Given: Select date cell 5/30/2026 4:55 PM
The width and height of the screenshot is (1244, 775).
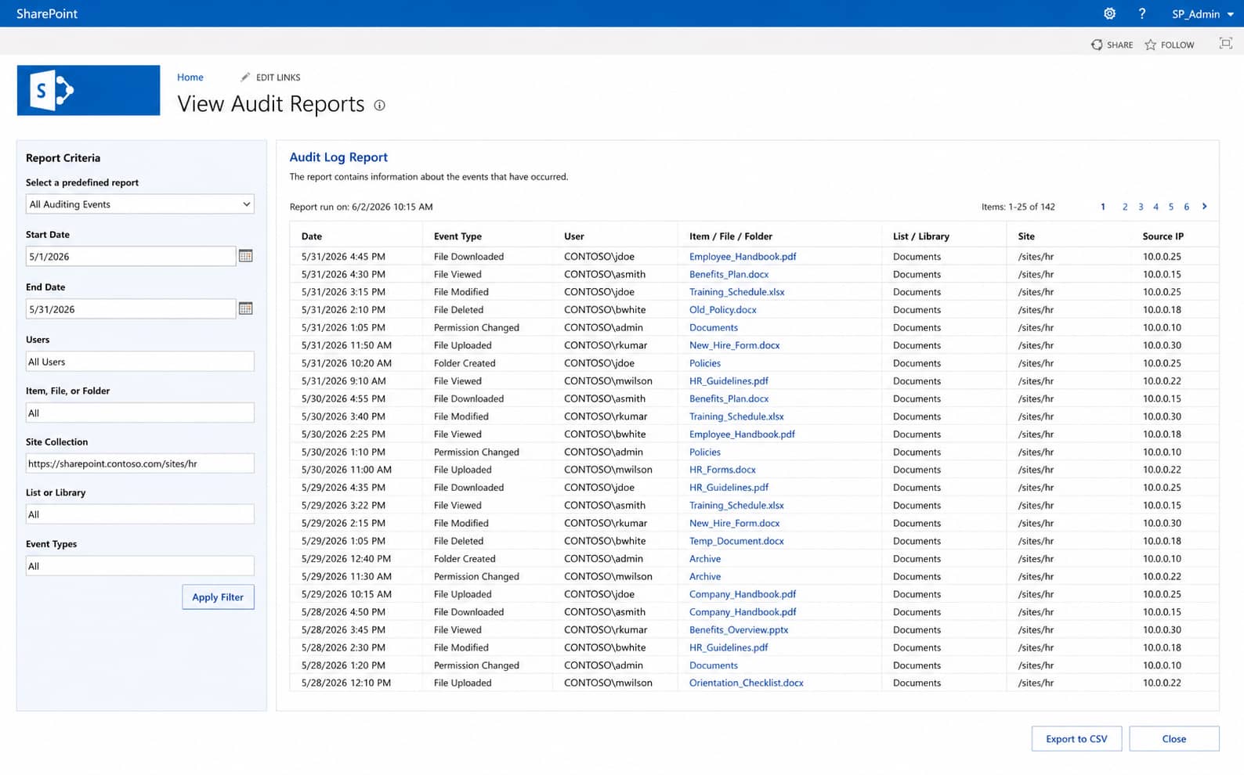Looking at the screenshot, I should [x=343, y=399].
